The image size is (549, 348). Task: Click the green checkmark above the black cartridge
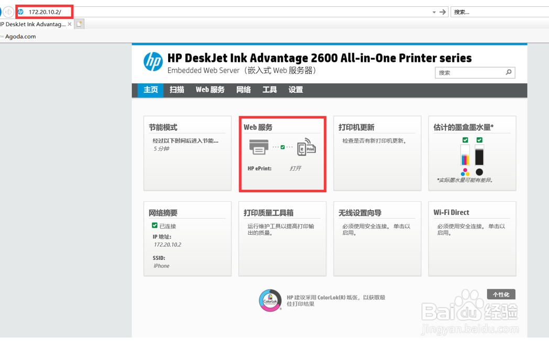(479, 140)
